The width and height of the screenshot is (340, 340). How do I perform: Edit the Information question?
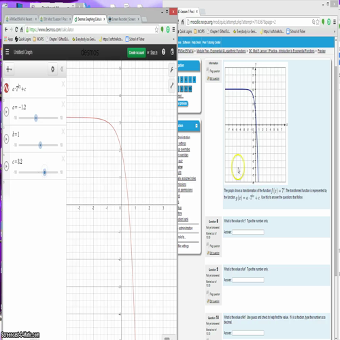tap(213, 79)
